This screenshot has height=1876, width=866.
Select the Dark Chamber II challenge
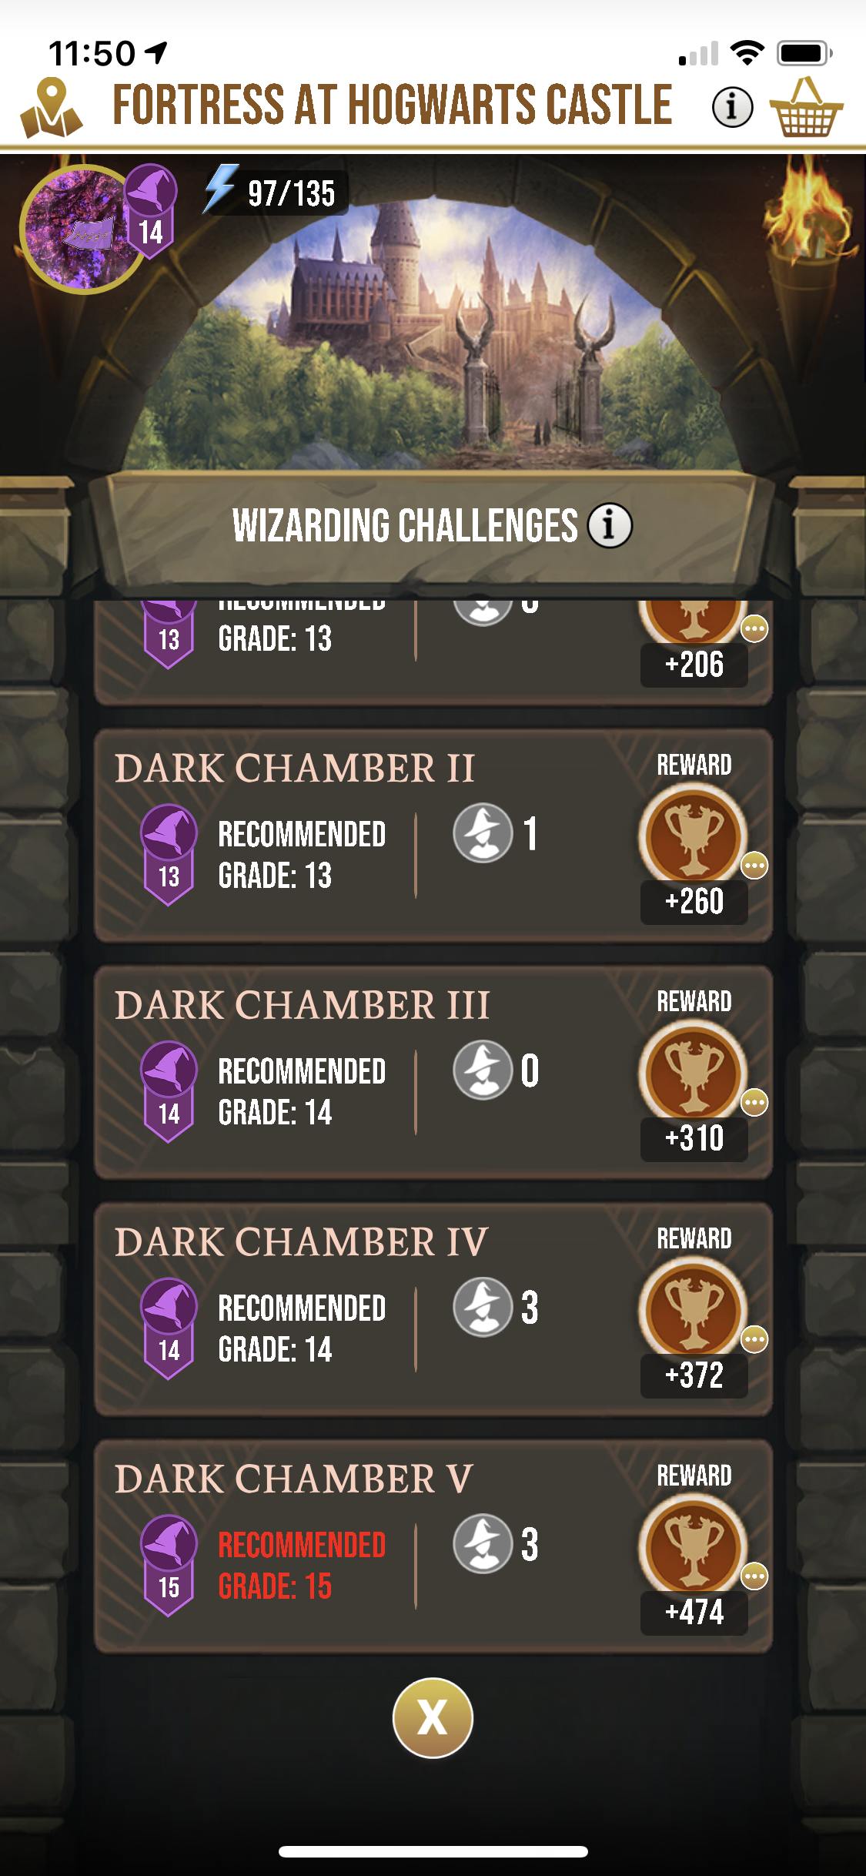click(x=433, y=835)
